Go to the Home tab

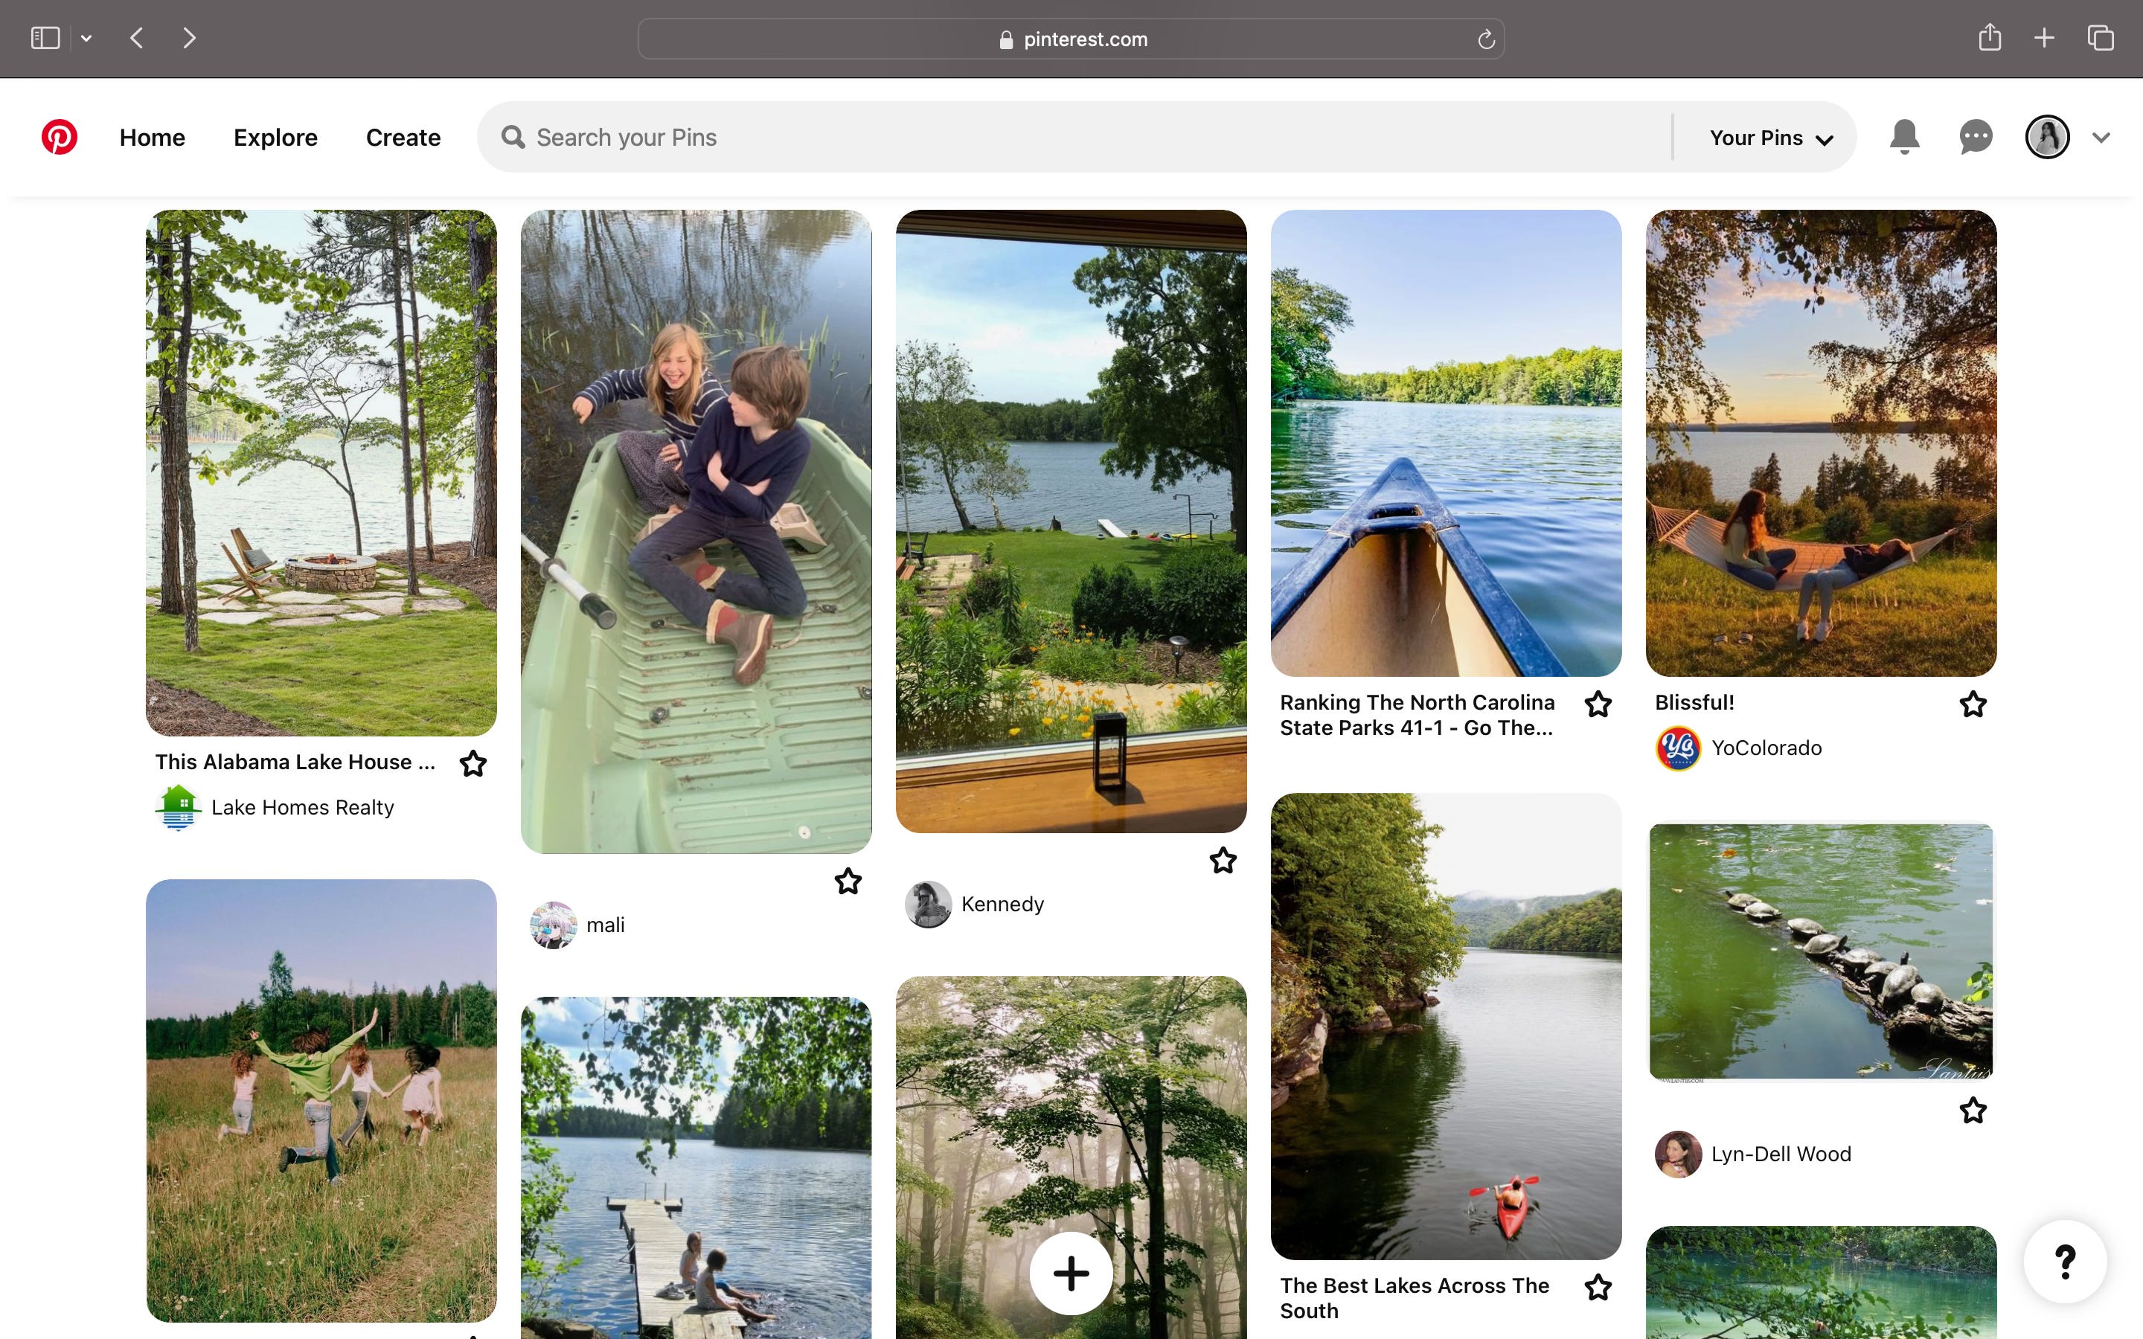[153, 138]
